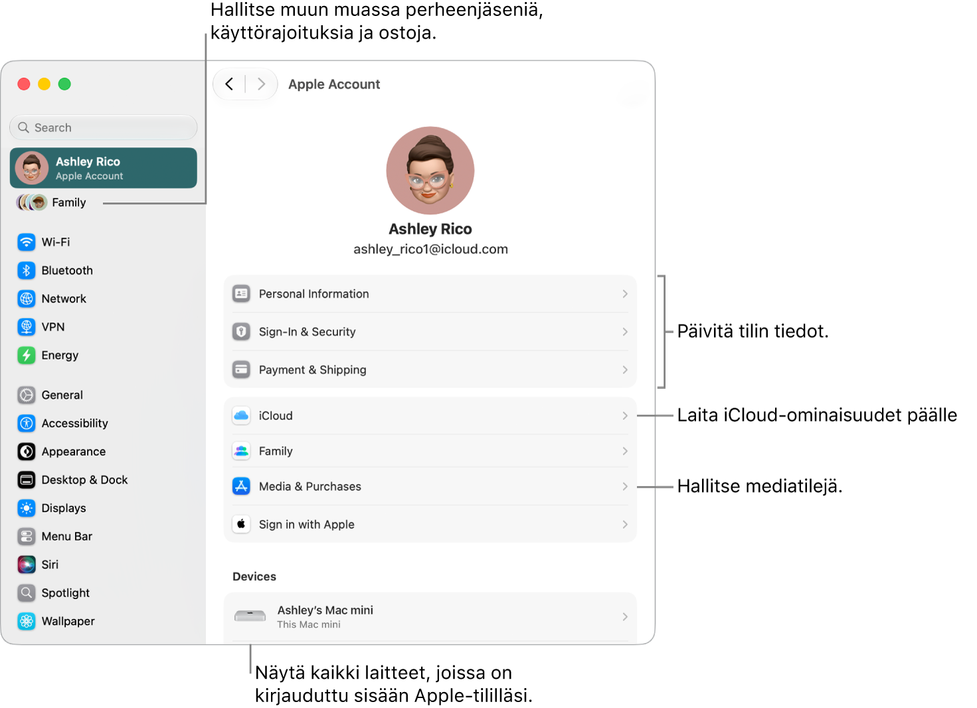Image resolution: width=977 pixels, height=708 pixels.
Task: Open the Menu Bar icon
Action: pyautogui.click(x=27, y=536)
